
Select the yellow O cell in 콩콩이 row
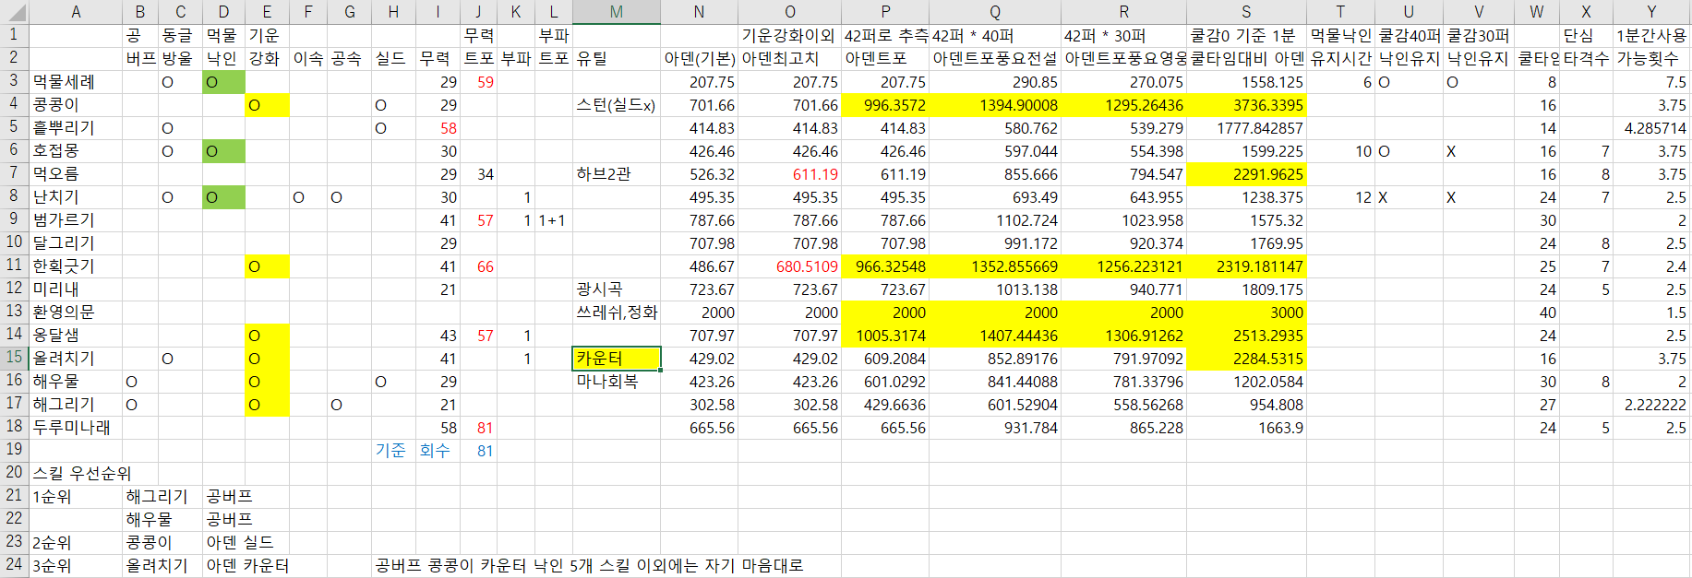click(267, 105)
